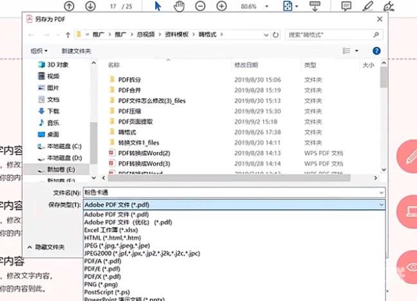417x301 pixels.
Task: Open the 保存类型 combo box
Action: [234, 205]
